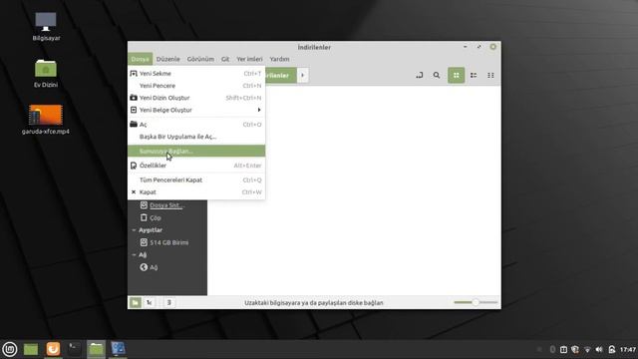
Task: Open the Dosya menu
Action: [x=140, y=59]
